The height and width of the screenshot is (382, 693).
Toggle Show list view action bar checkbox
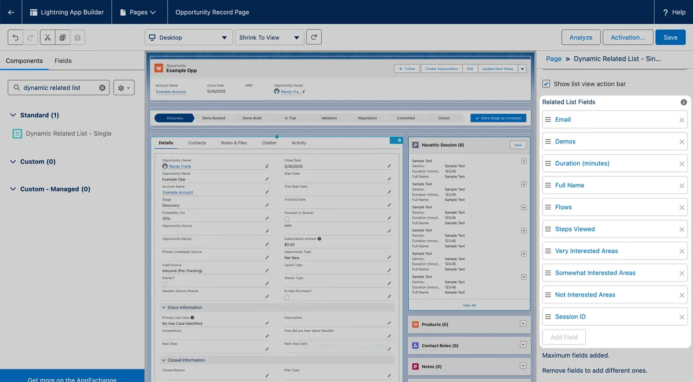(546, 84)
